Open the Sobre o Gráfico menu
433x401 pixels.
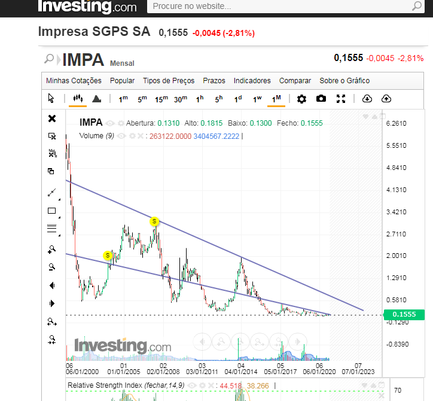tap(344, 81)
